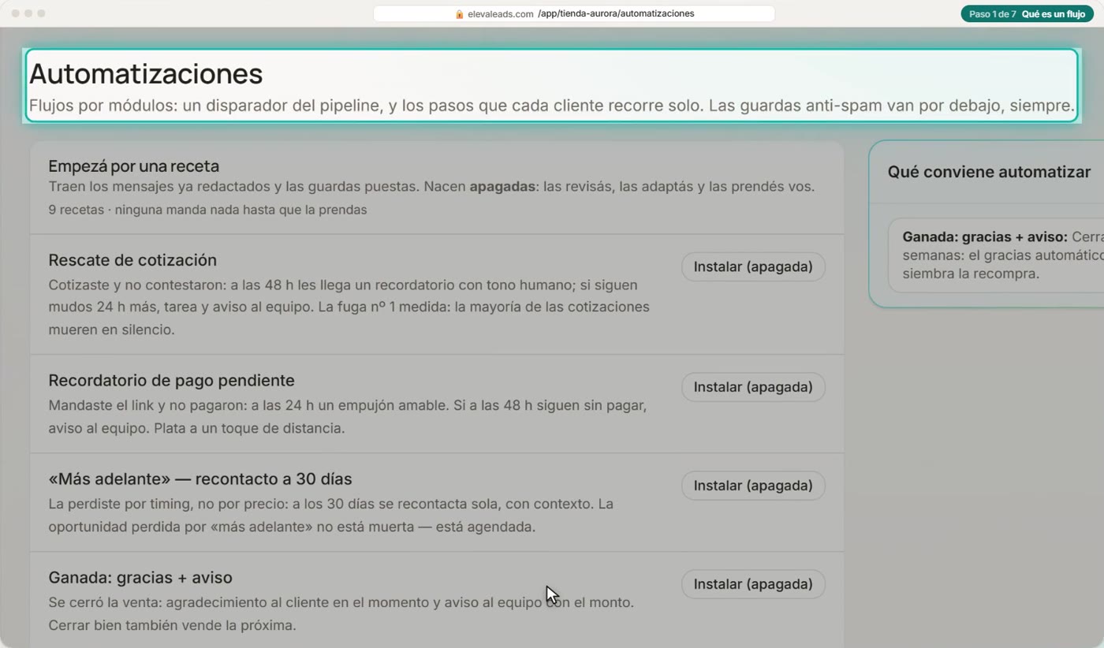Open 'Ganada: gracias + aviso' title in recipe list
This screenshot has width=1104, height=648.
[x=140, y=578]
